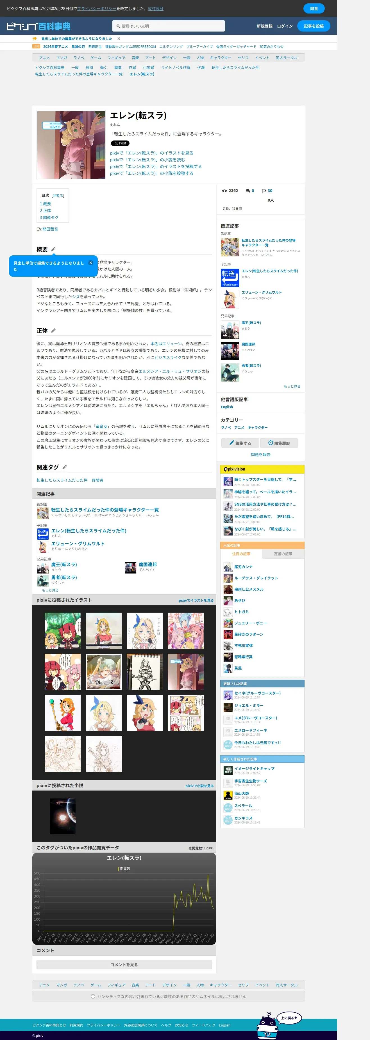Switch to 定番の記事 tab
This screenshot has width=370, height=1040.
pos(283,554)
